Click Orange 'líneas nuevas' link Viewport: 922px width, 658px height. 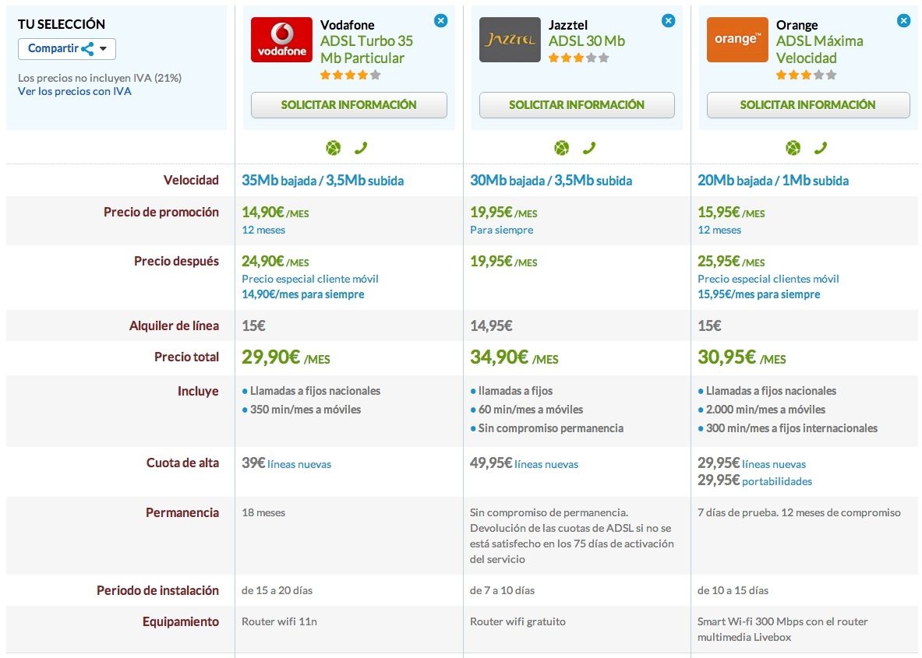[774, 464]
